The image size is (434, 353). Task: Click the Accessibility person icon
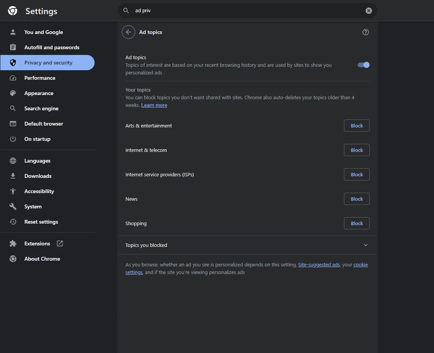click(13, 191)
